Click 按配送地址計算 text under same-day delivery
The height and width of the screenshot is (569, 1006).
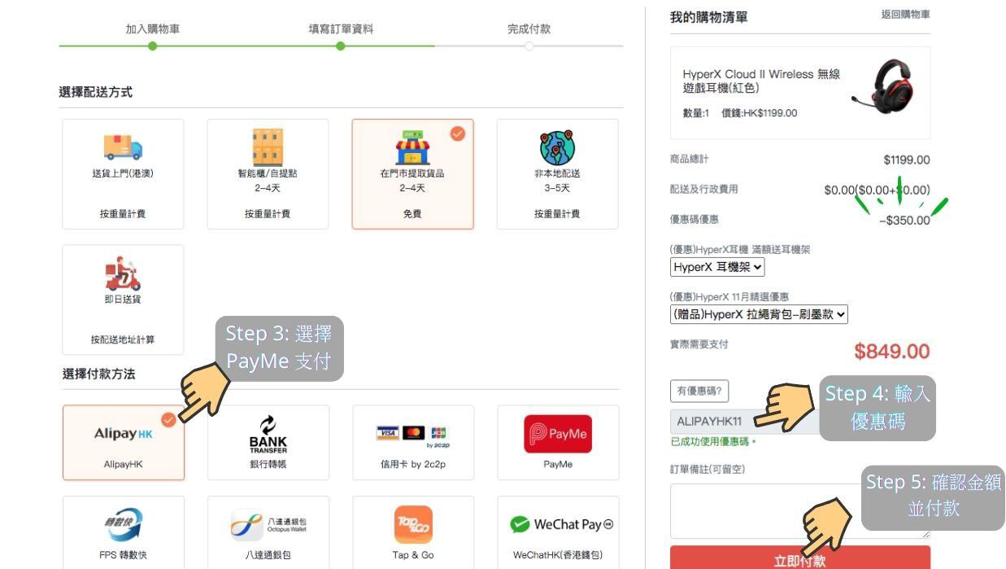point(123,339)
